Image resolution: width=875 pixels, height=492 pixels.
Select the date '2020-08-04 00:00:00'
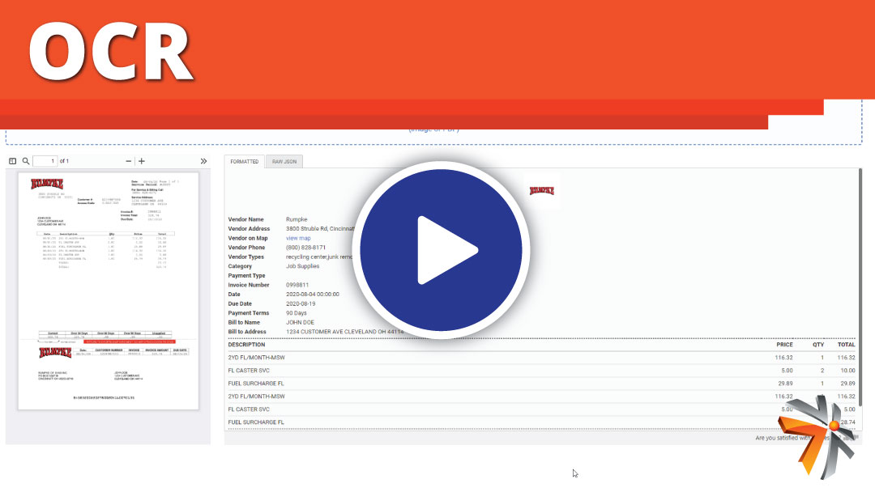click(312, 295)
